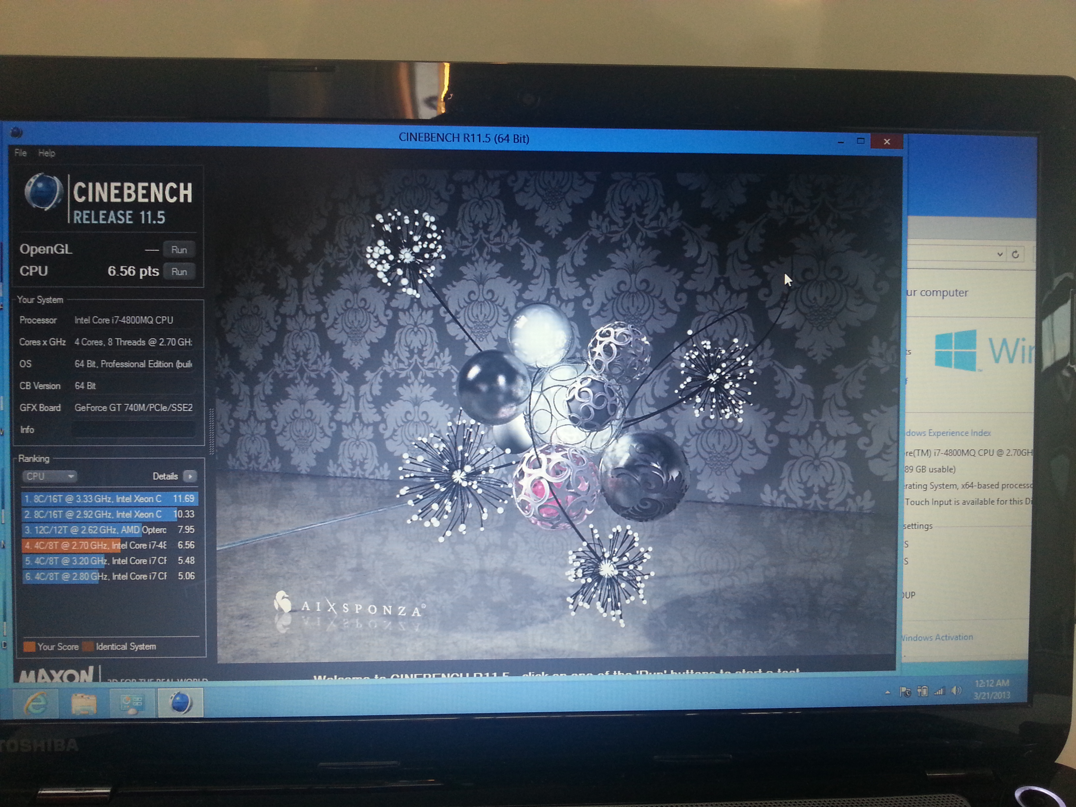Viewport: 1076px width, 807px height.
Task: Select ranking entry 1 with score 11.69
Action: [110, 498]
